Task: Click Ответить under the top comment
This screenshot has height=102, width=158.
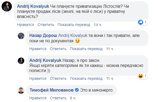Action: (46, 25)
